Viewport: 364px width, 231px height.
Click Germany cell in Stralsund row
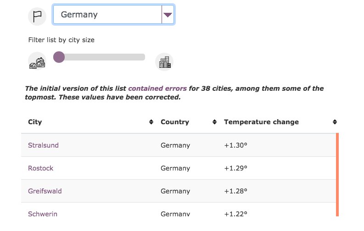175,145
